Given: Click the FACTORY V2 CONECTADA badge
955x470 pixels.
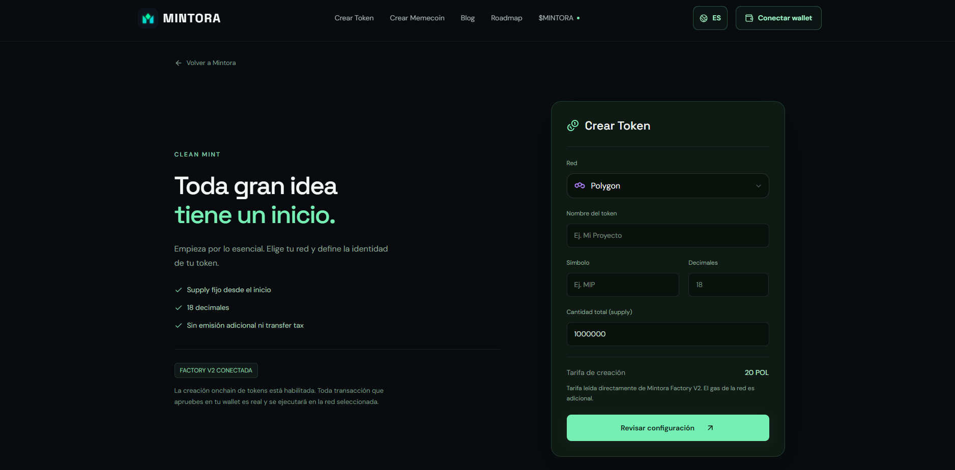Looking at the screenshot, I should [216, 370].
